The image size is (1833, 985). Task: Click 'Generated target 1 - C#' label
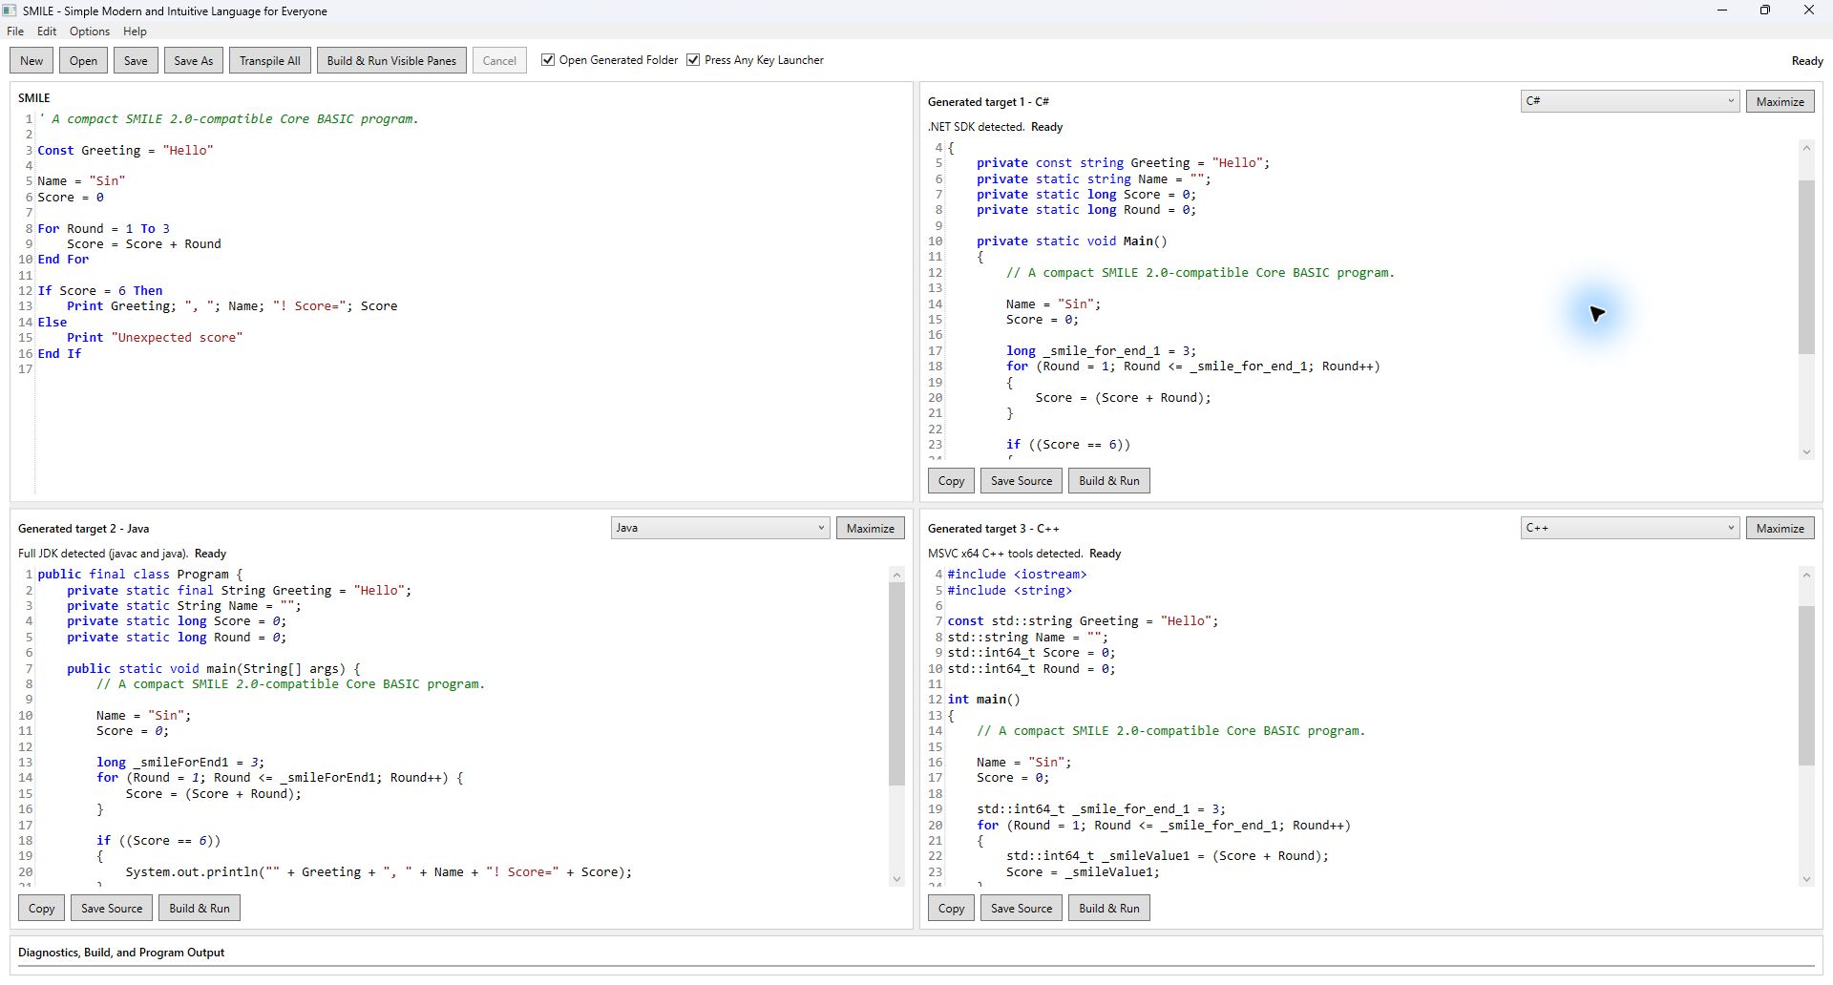(x=989, y=102)
